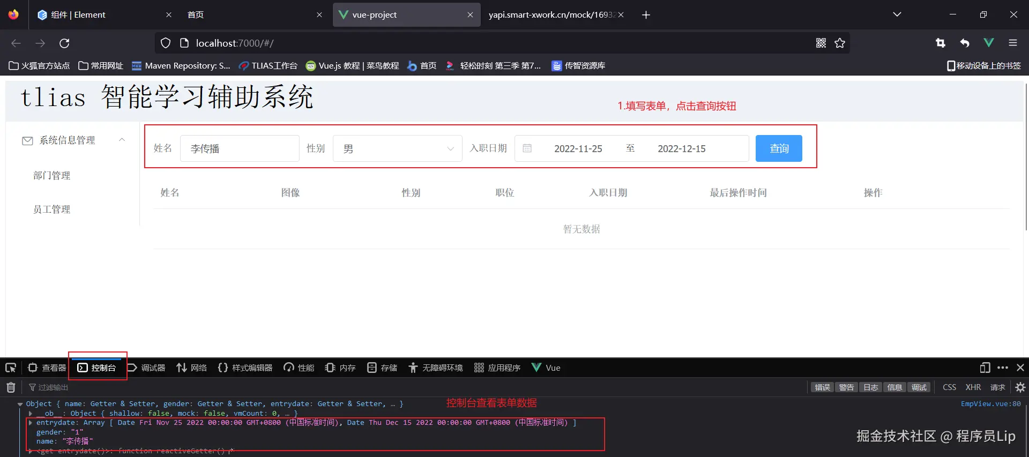
Task: Close the developer tools panel
Action: 1020,368
